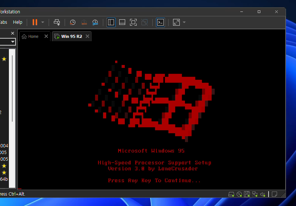This screenshot has height=206, width=296.
Task: Click the star next to the 64b item
Action: [4, 173]
